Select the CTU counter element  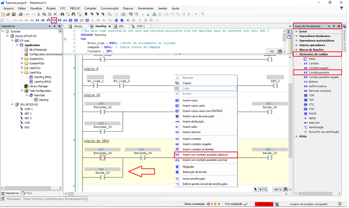[x=311, y=105]
